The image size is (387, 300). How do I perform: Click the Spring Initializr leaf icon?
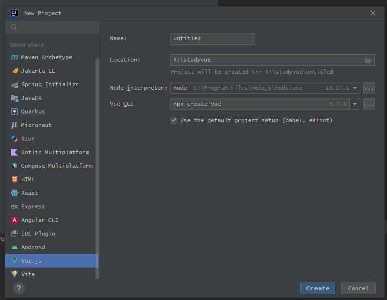point(15,85)
